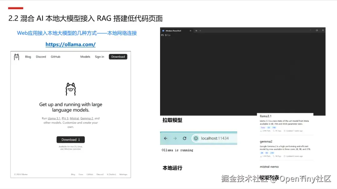Click the browser forward arrow

[x=175, y=138]
